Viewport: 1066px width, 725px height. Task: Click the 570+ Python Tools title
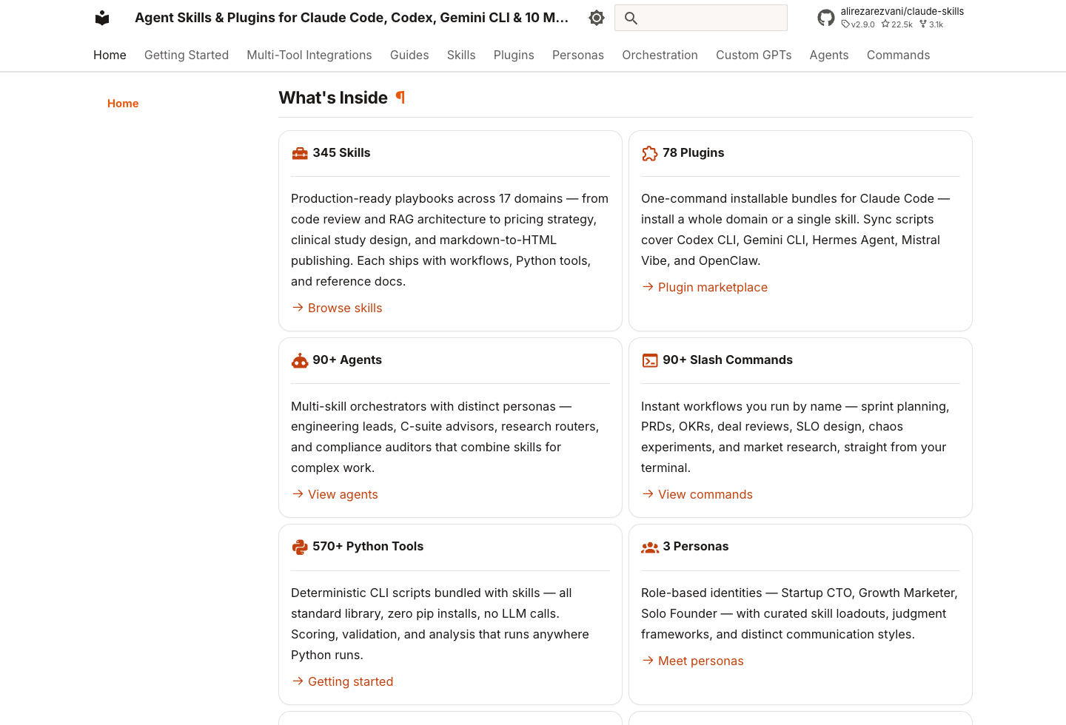click(368, 546)
